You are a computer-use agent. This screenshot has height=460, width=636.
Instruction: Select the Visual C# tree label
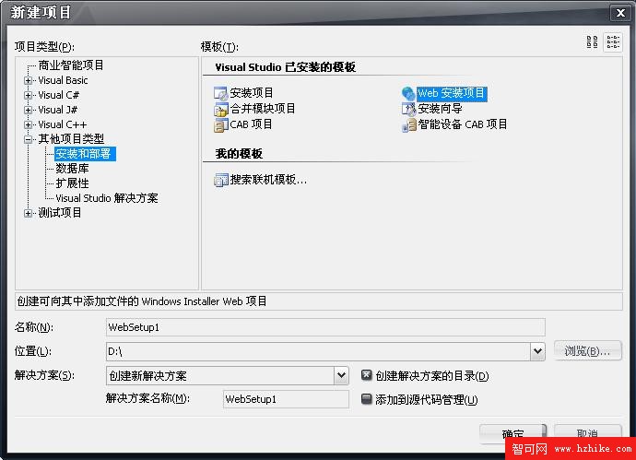tap(58, 95)
